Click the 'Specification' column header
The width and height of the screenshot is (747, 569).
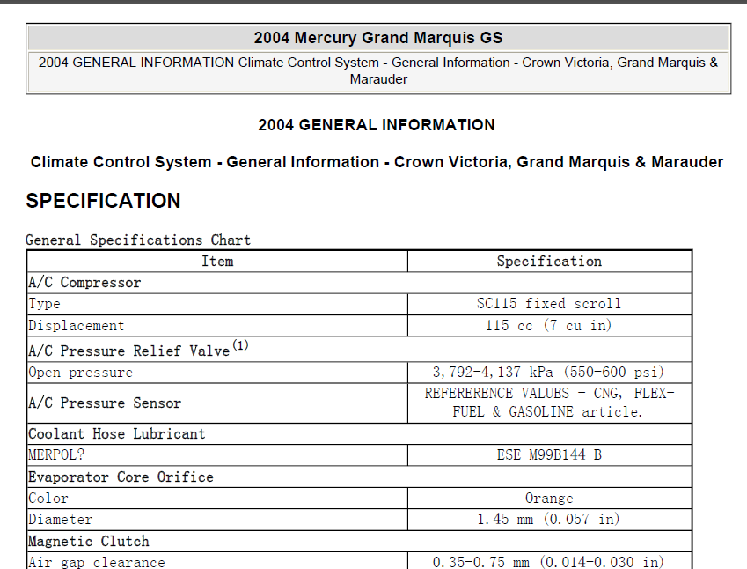click(549, 262)
